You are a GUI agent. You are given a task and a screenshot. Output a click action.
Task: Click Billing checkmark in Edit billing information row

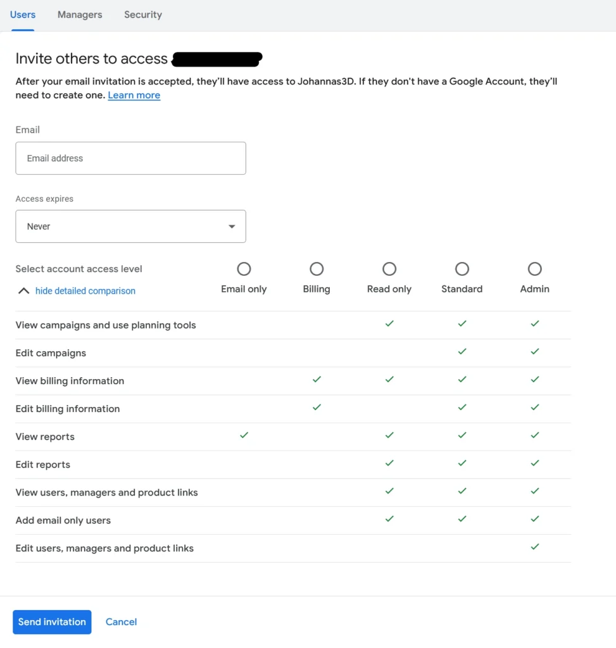(x=317, y=408)
